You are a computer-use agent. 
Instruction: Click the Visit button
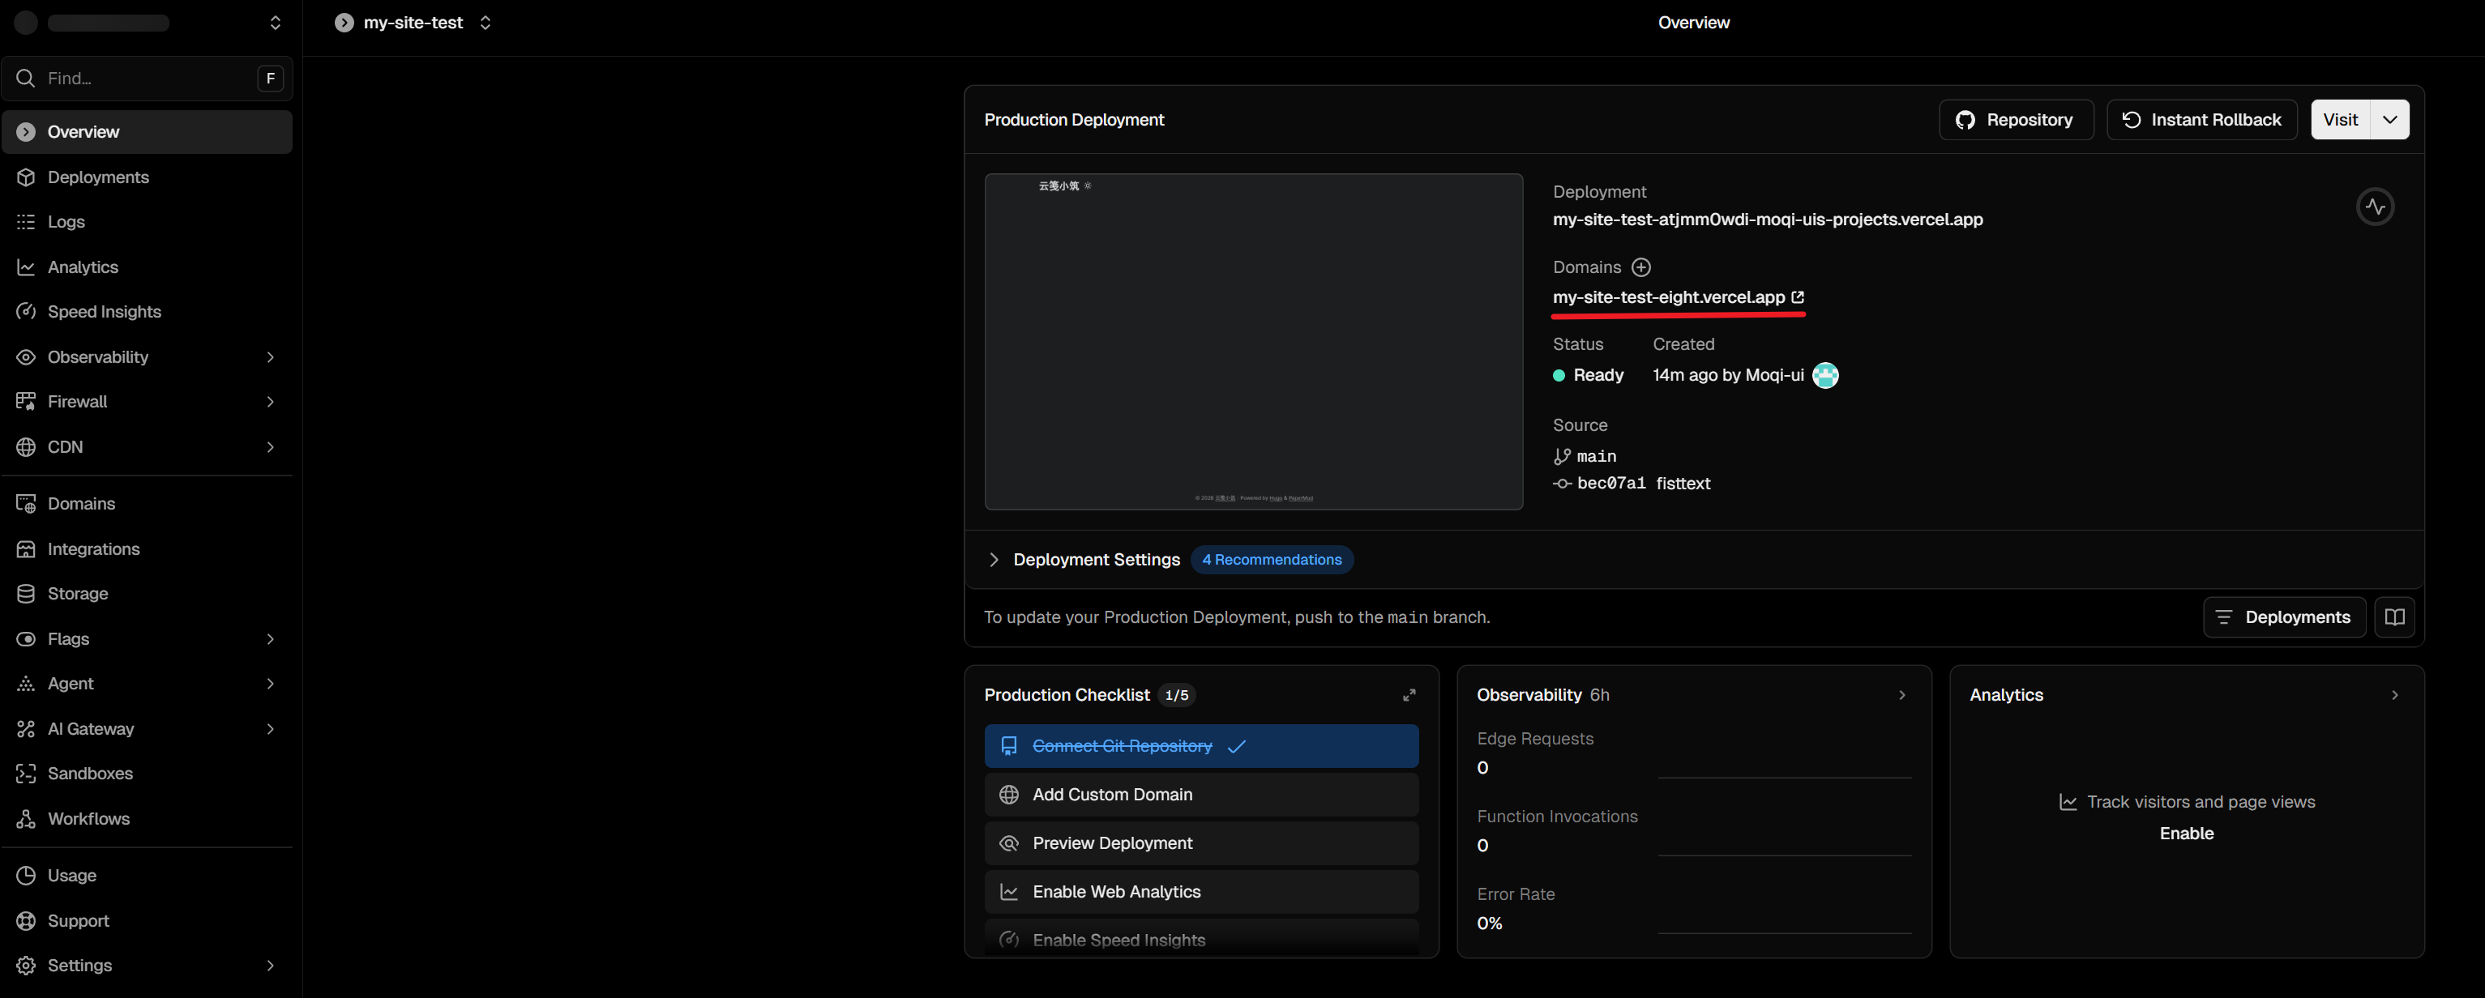[2340, 120]
